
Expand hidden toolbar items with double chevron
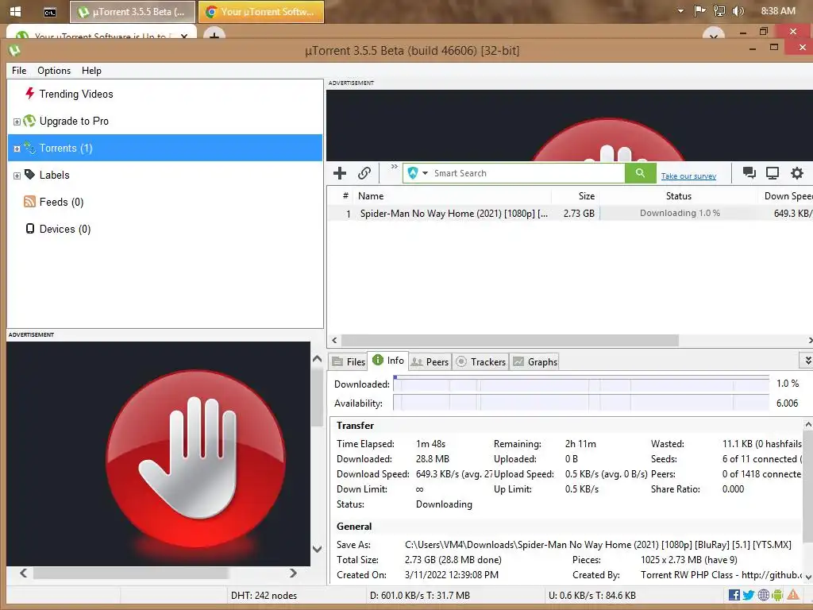(395, 167)
